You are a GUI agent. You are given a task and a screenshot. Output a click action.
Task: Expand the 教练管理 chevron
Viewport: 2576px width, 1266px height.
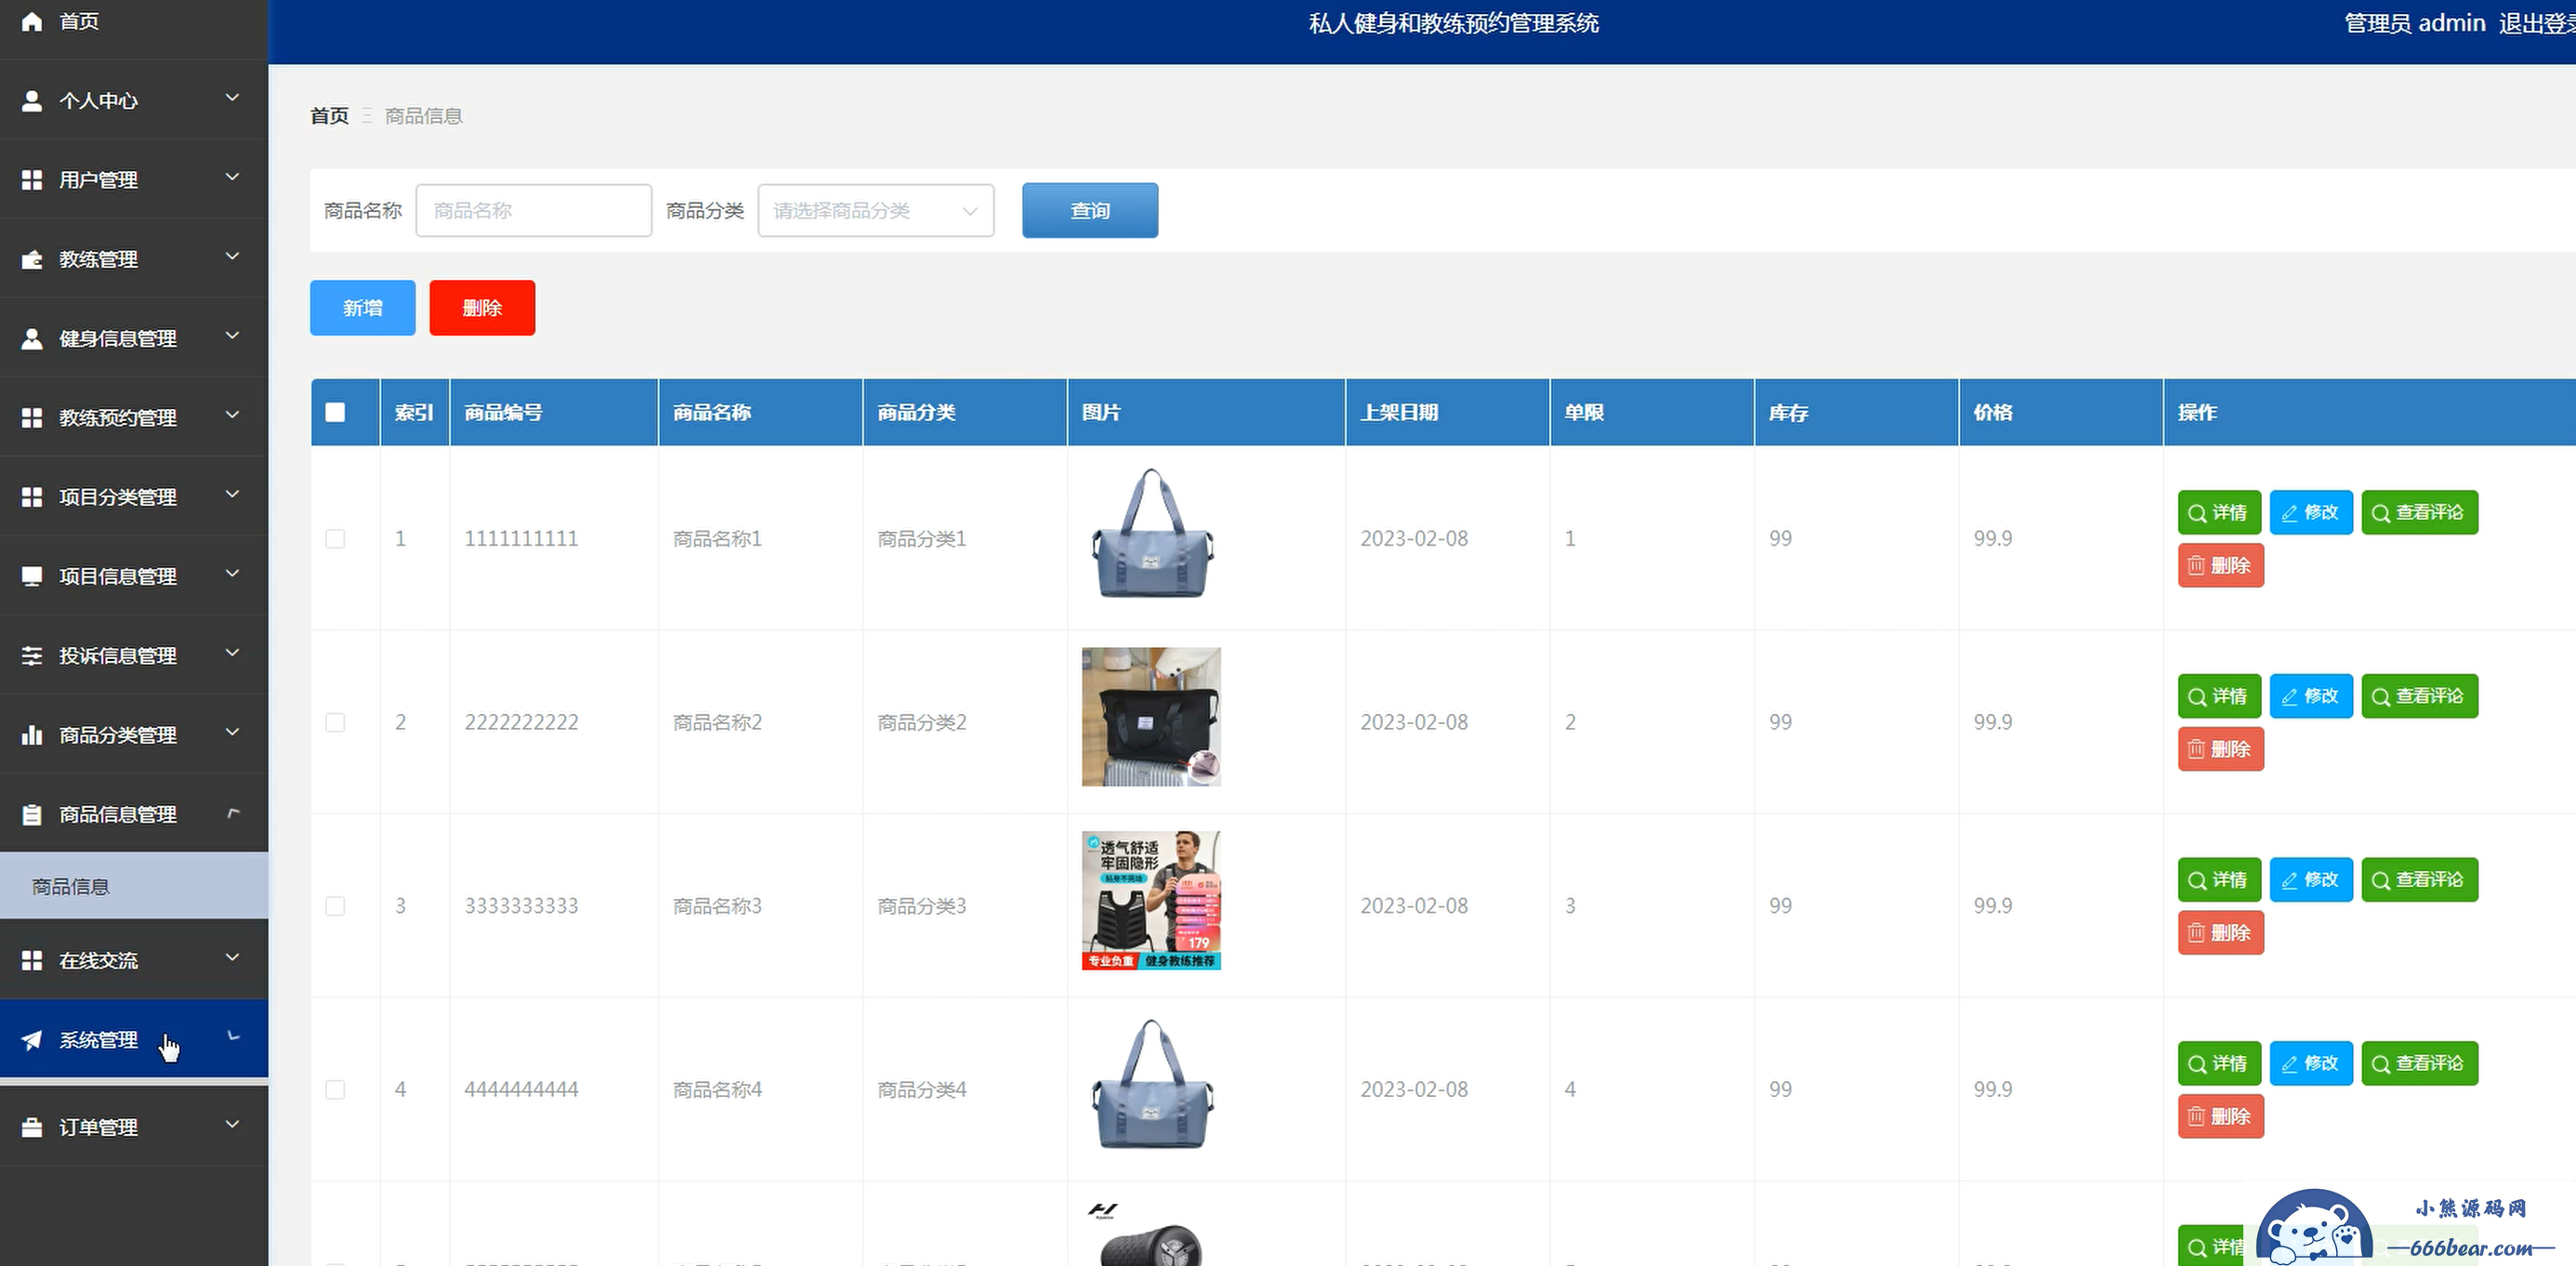pos(232,257)
